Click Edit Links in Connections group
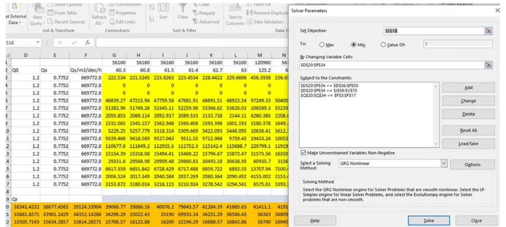Viewport: 506px width, 227px height. pos(122,22)
